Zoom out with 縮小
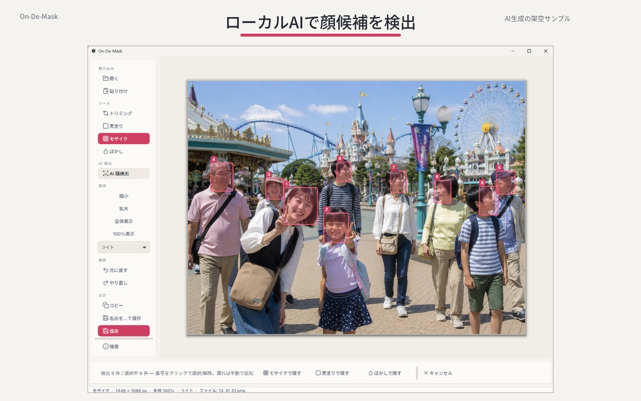This screenshot has width=641, height=401. coord(123,196)
